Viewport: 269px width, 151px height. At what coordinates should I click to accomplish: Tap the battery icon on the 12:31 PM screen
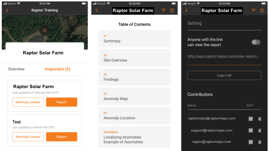pos(84,4)
